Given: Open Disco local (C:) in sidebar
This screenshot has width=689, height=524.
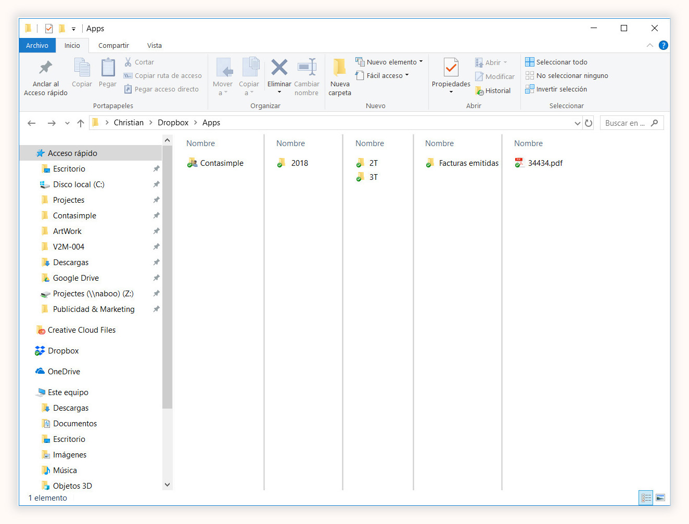Looking at the screenshot, I should click(x=72, y=185).
